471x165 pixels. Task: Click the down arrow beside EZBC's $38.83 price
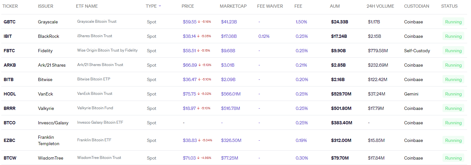click(199, 140)
